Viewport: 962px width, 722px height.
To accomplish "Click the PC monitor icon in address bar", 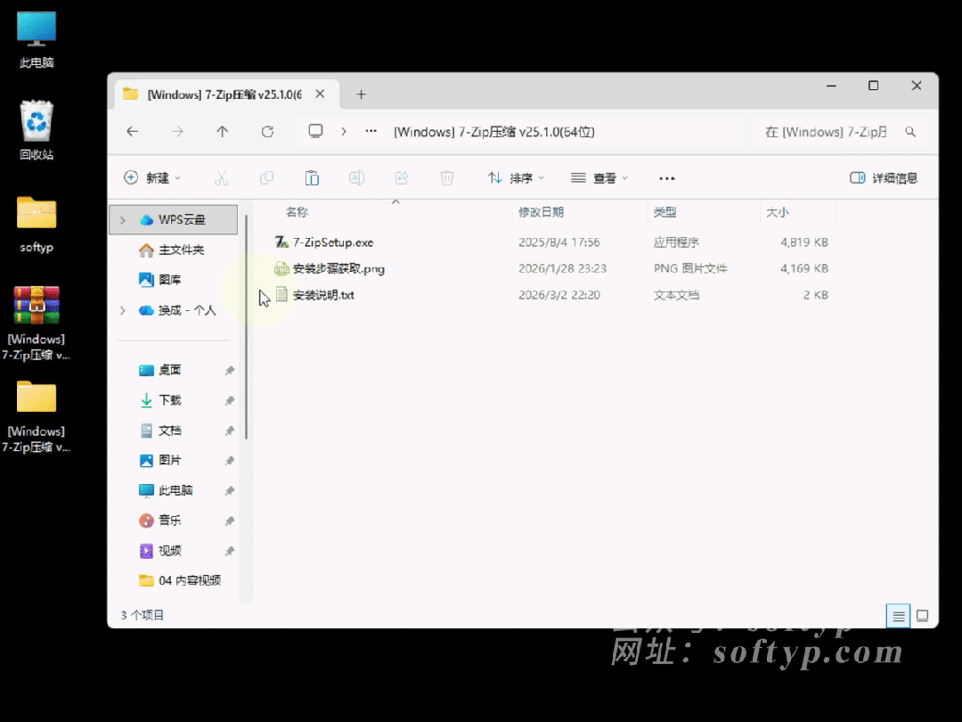I will (315, 131).
